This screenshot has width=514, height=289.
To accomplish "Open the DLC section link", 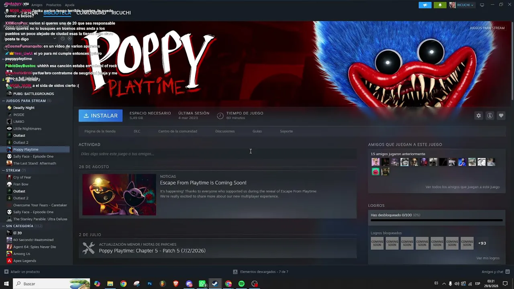I will tap(137, 131).
